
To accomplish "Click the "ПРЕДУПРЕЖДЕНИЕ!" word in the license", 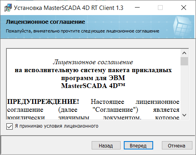I will pos(43,102).
